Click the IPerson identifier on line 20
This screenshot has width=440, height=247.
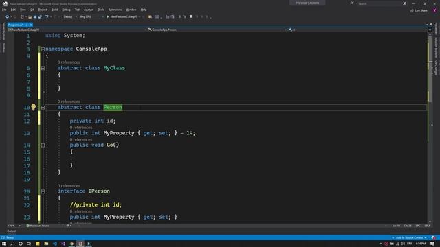[99, 191]
